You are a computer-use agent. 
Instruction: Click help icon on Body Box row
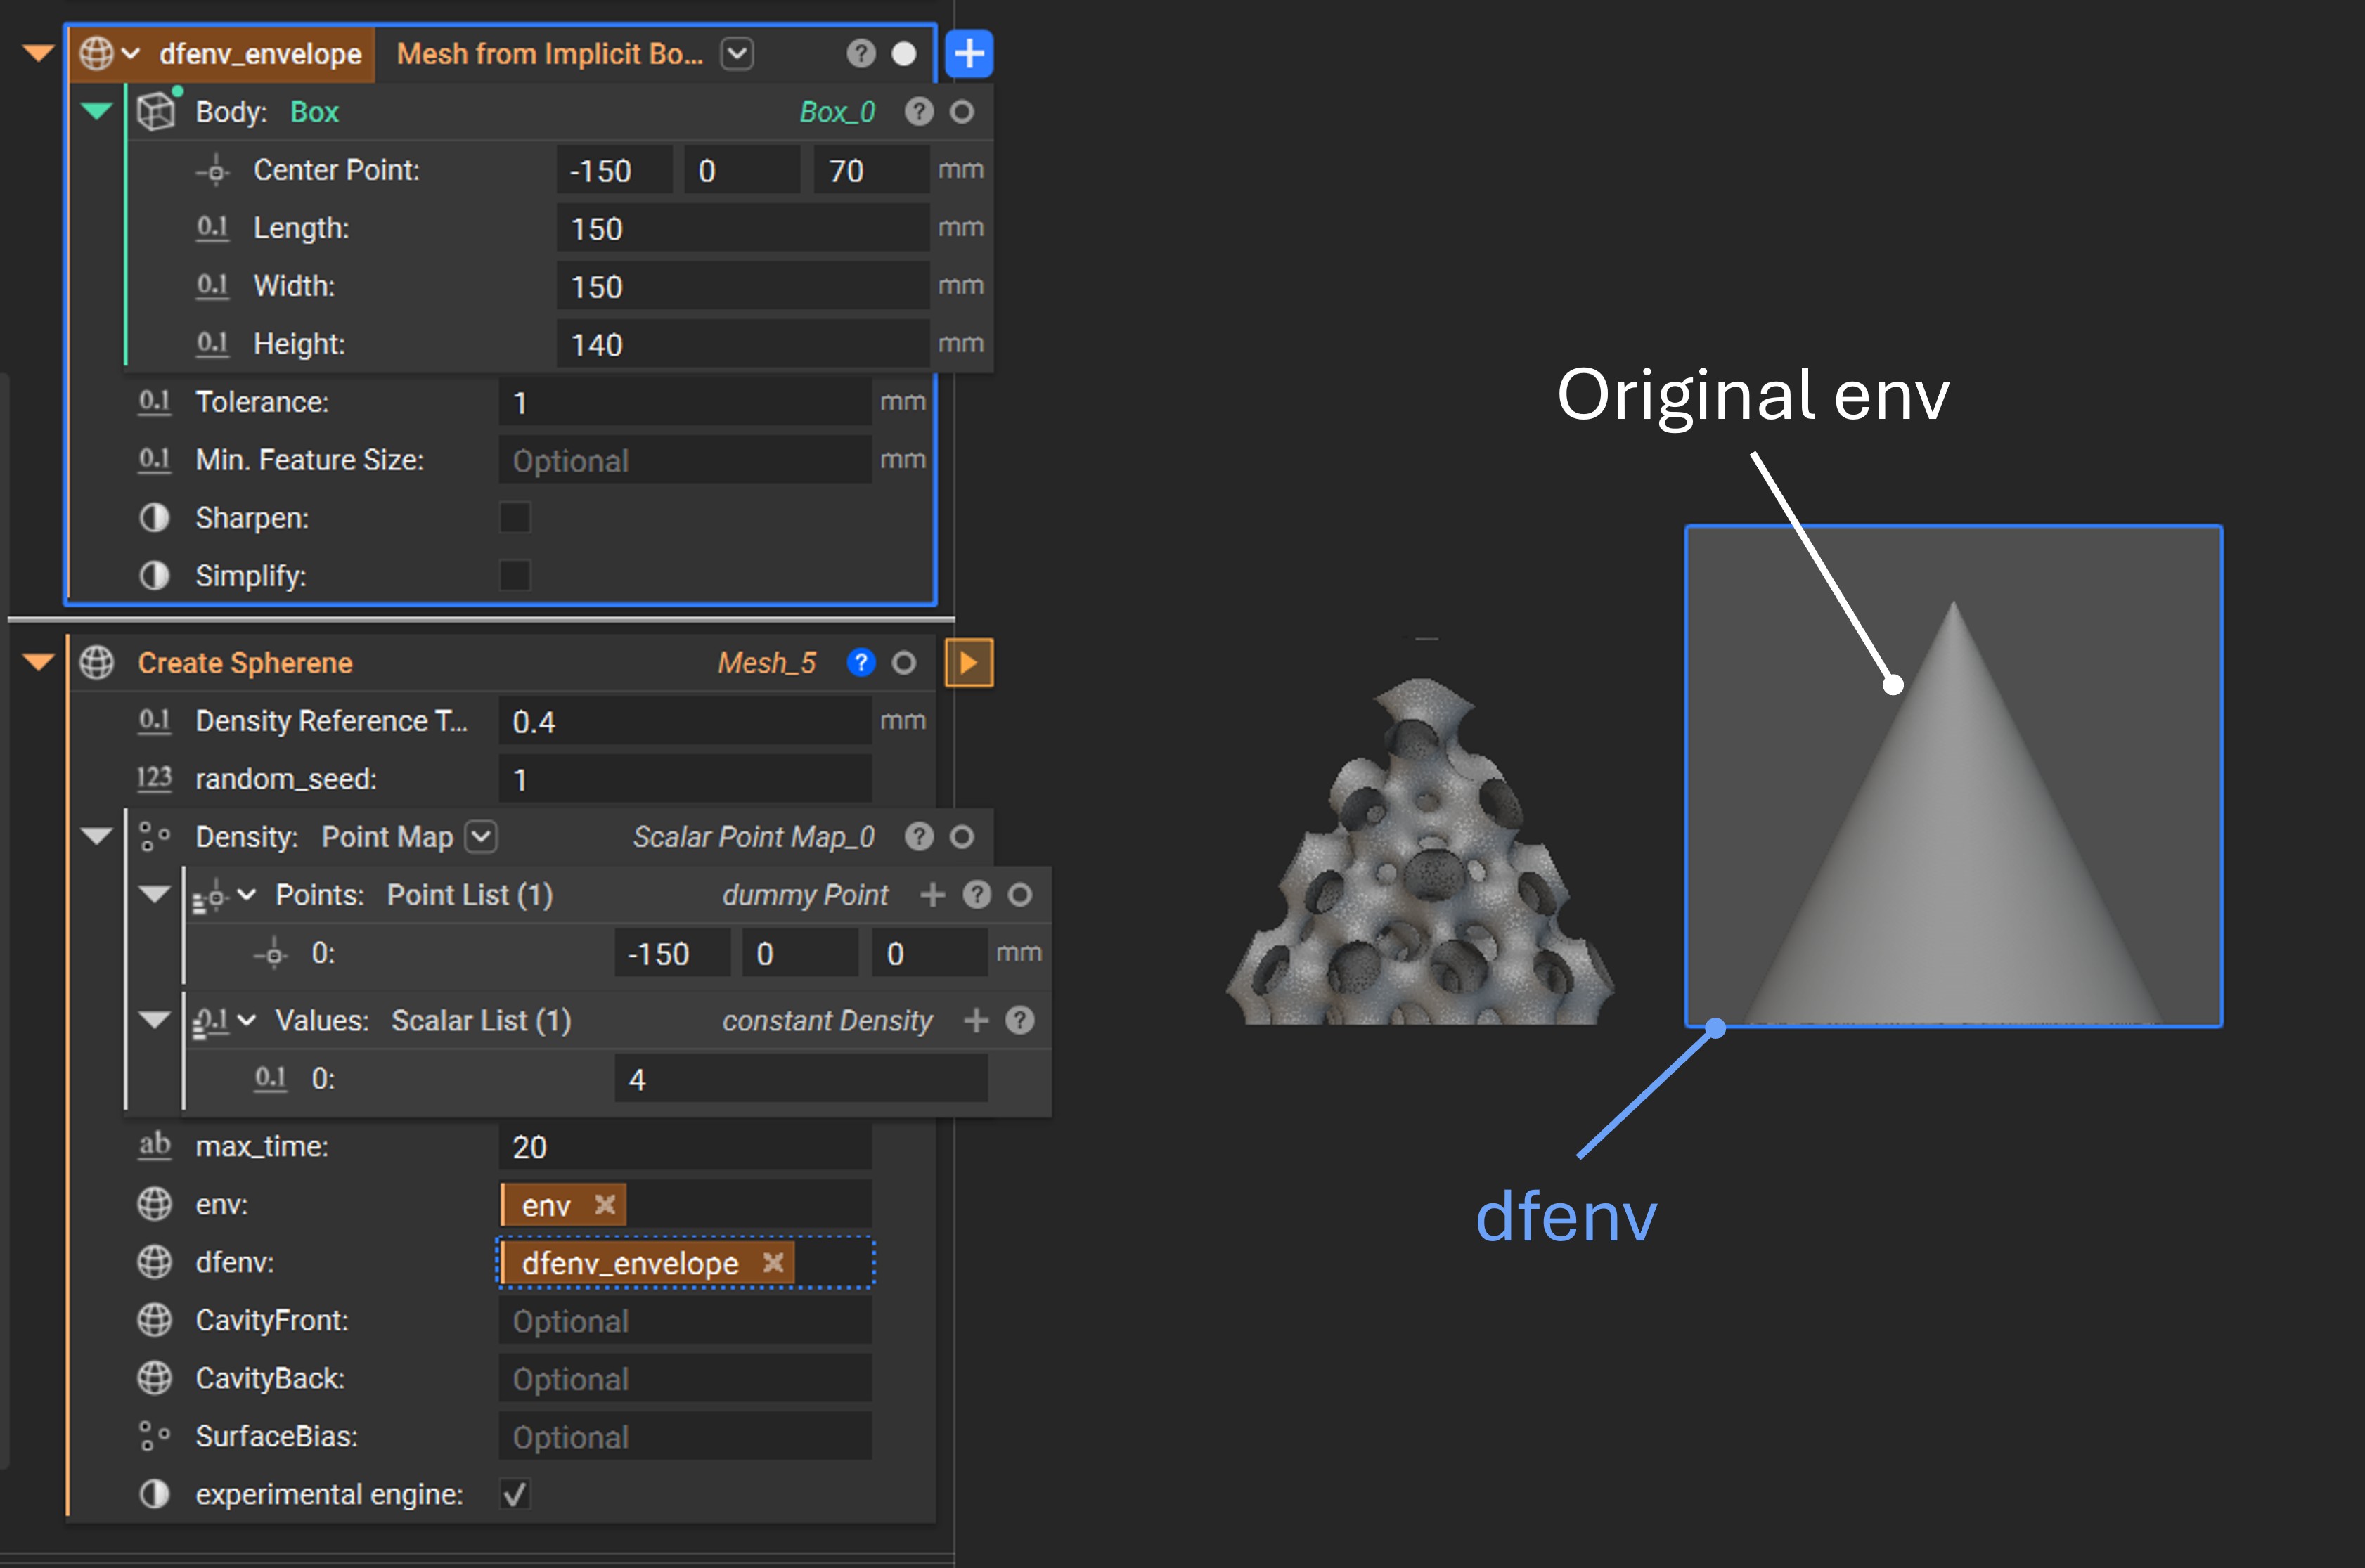918,112
